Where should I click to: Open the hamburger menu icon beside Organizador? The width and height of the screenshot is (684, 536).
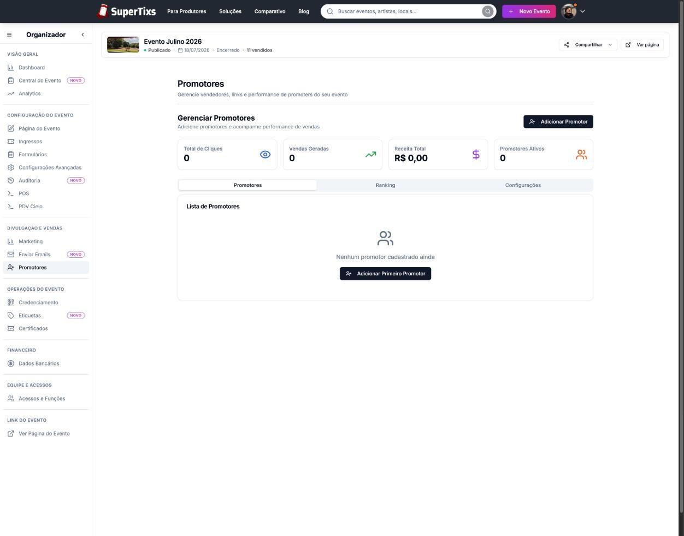pos(9,34)
